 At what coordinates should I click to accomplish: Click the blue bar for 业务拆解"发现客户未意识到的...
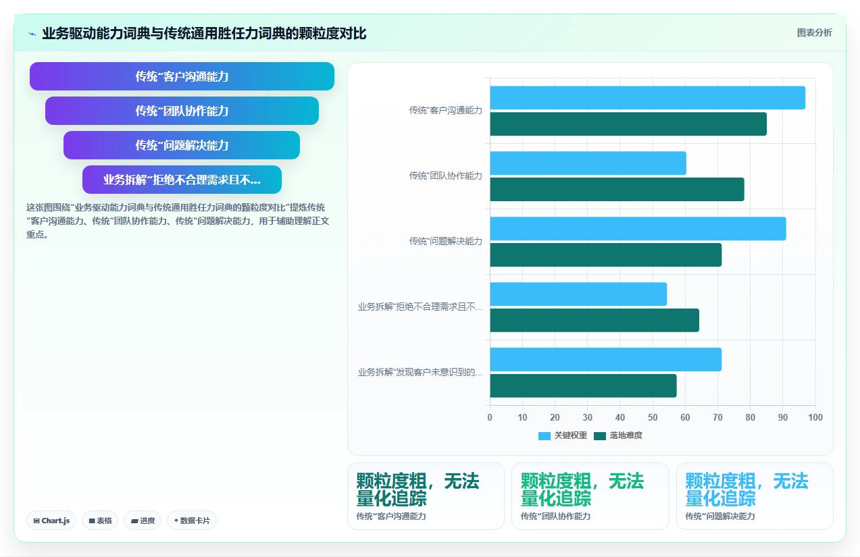[605, 360]
